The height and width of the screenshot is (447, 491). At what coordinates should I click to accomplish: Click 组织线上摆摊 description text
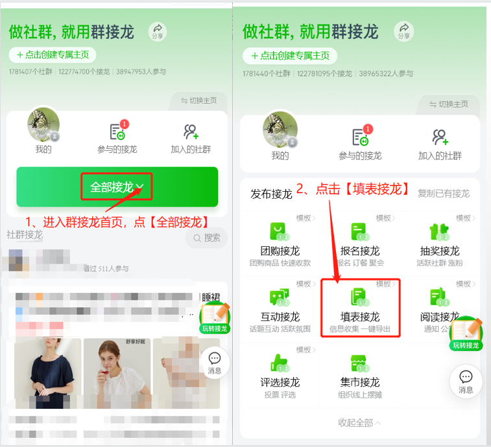click(360, 395)
